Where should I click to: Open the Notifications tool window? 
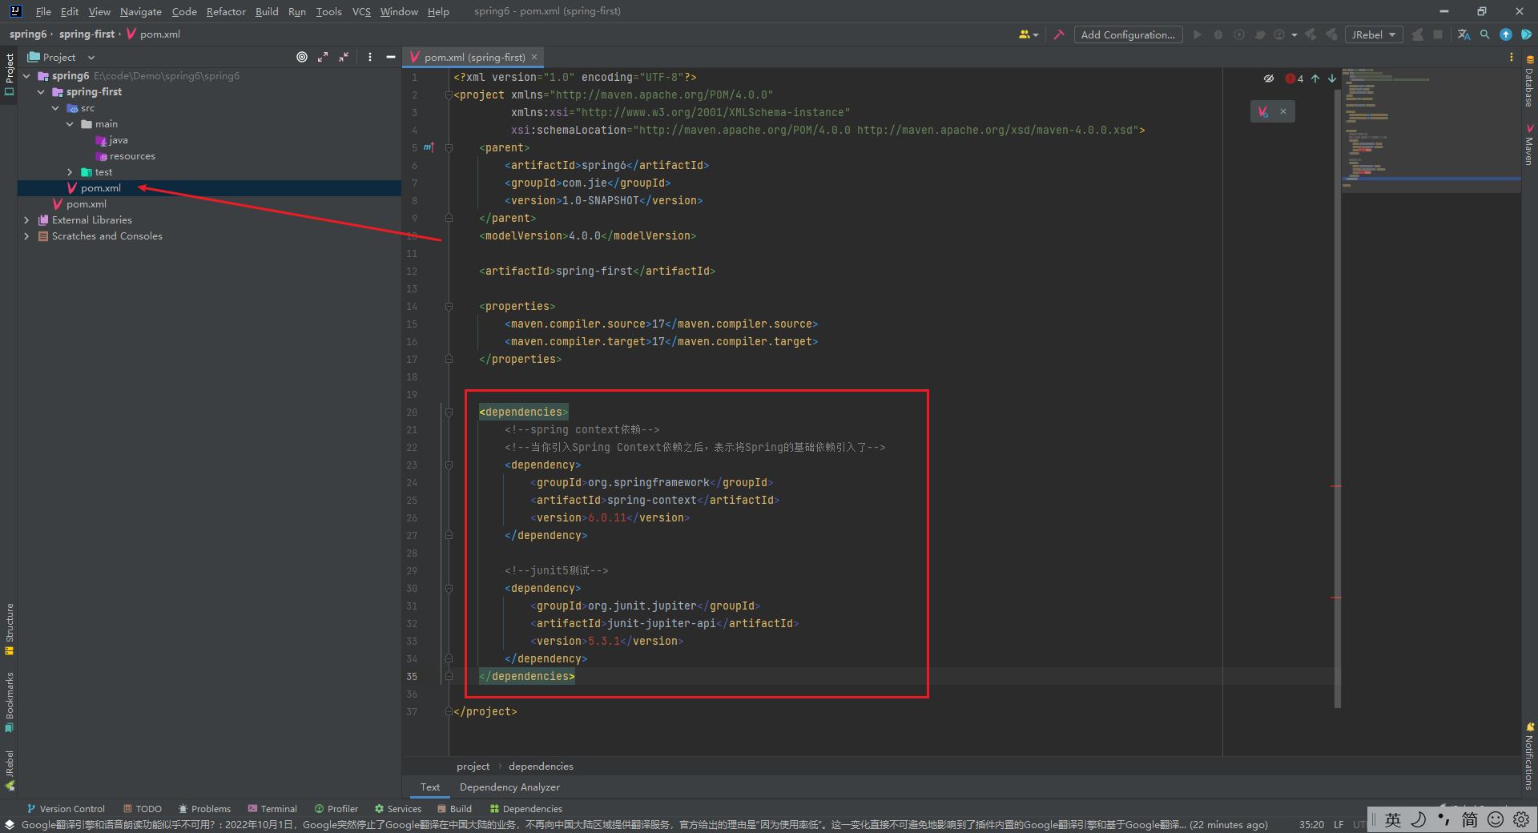(1529, 757)
